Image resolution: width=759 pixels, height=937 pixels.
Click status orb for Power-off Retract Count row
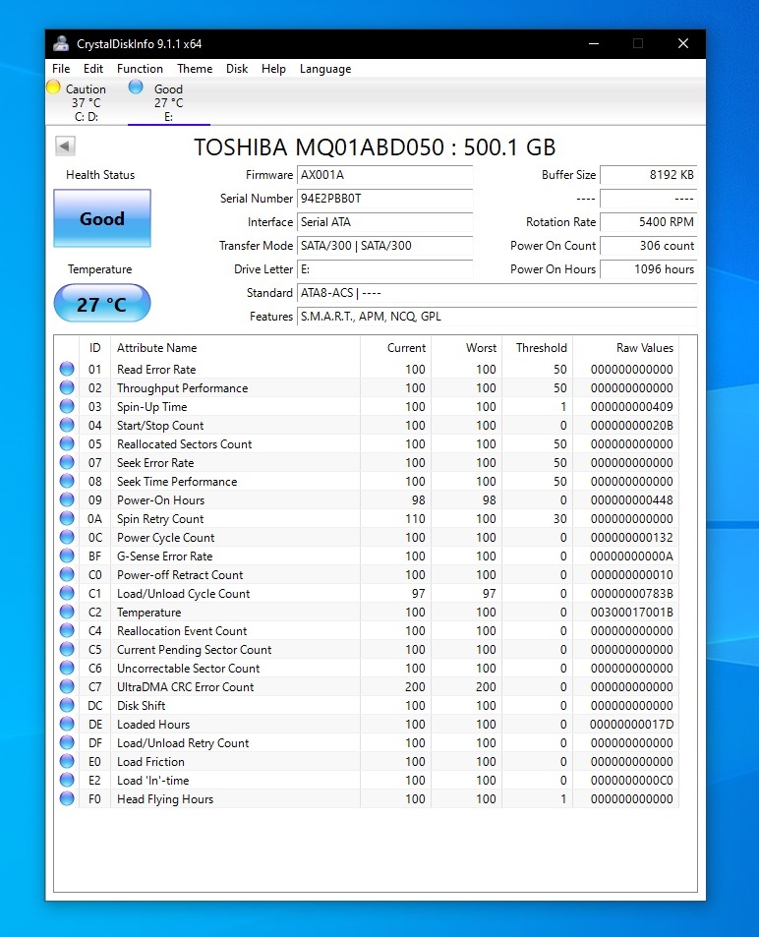pos(67,574)
